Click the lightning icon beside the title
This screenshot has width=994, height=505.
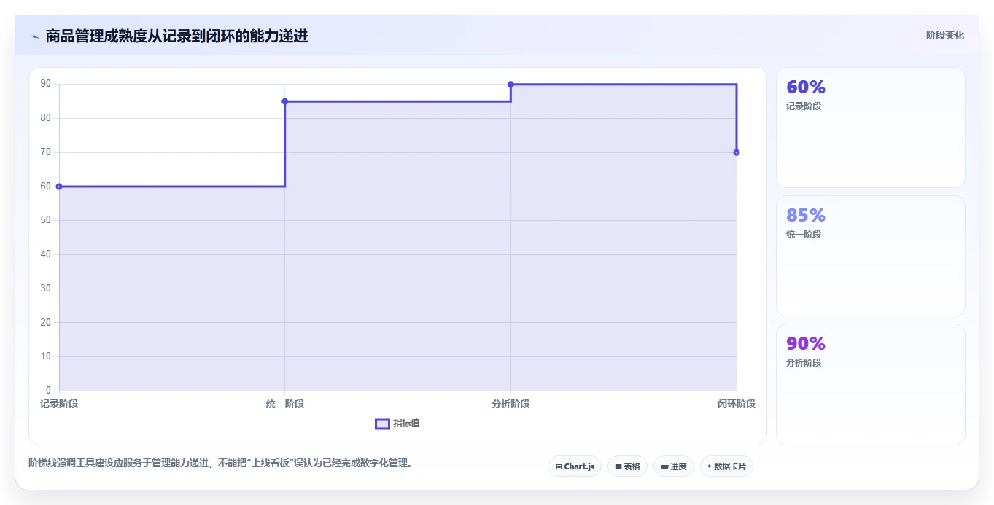coord(34,36)
